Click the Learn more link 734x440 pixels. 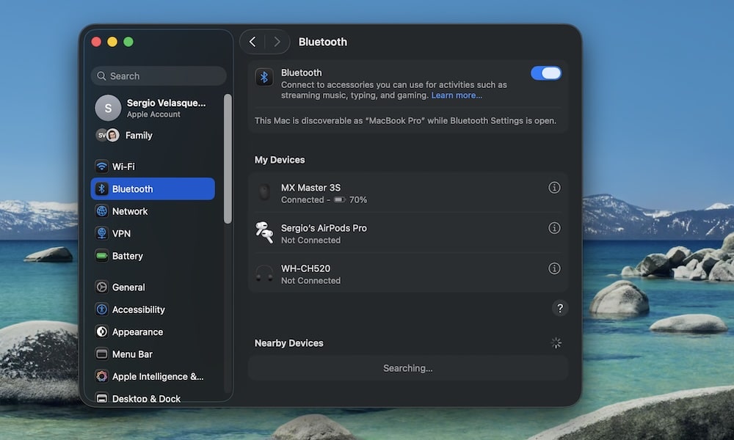click(457, 95)
